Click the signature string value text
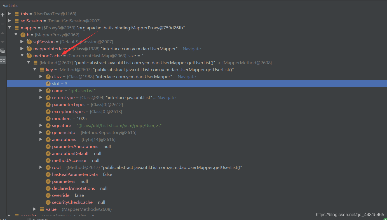387x220 pixels. point(119,126)
